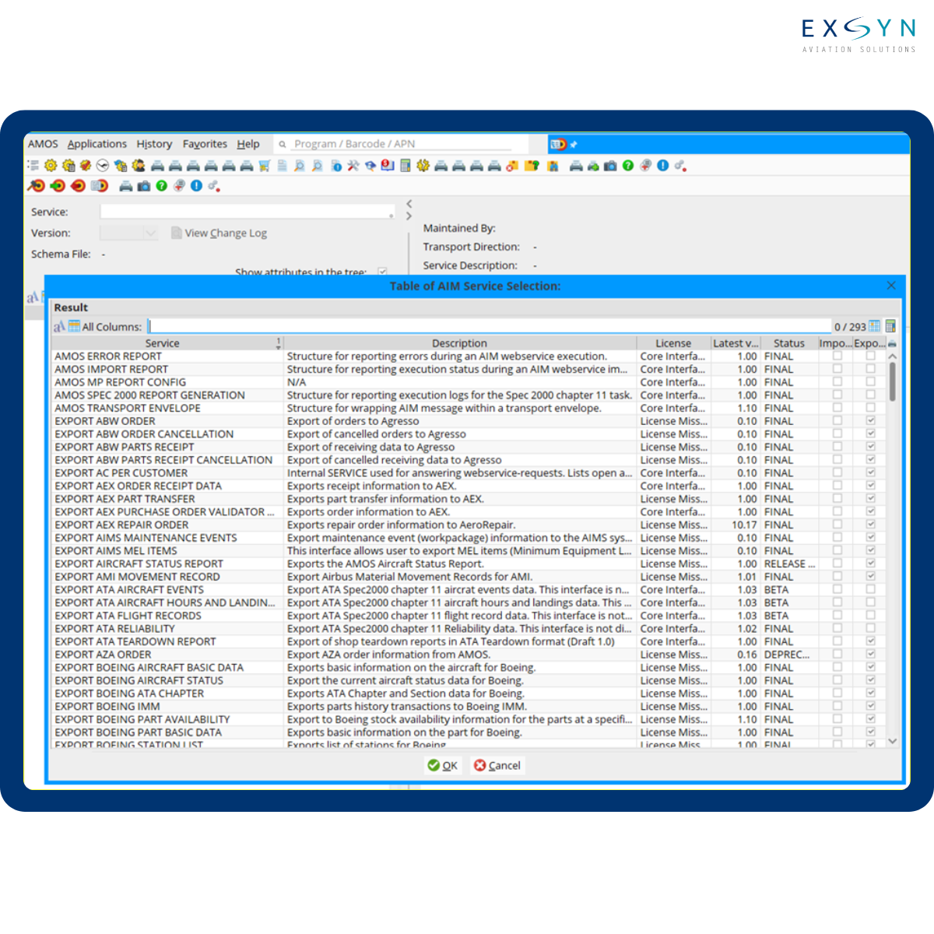The image size is (934, 934).
Task: Click the text filter icon beside All Columns
Action: coord(59,327)
